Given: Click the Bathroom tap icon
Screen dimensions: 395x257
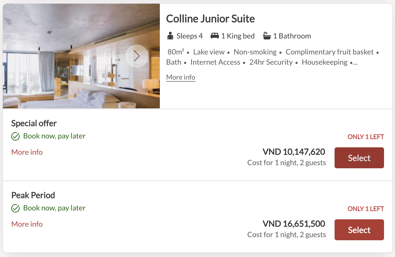Looking at the screenshot, I should (267, 36).
